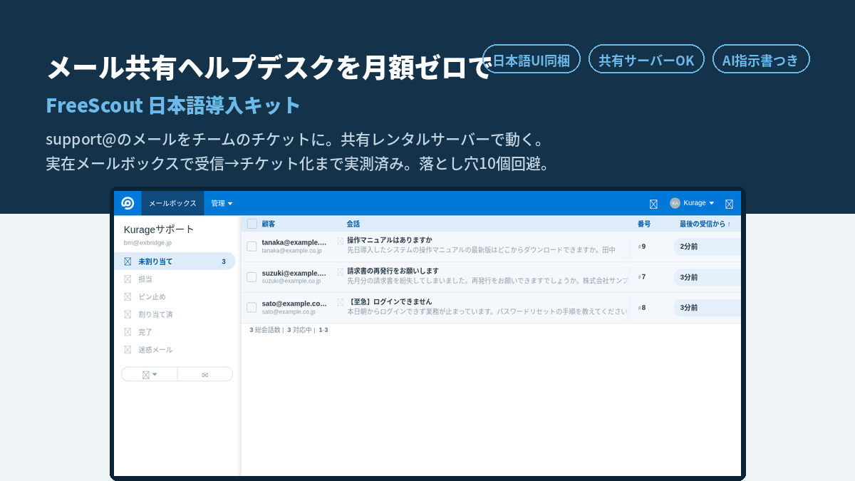Click the icon next to 未割り当て
Screen dimensions: 855x481
(128, 262)
